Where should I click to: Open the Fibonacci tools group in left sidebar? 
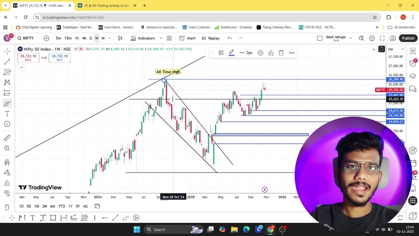click(7, 72)
